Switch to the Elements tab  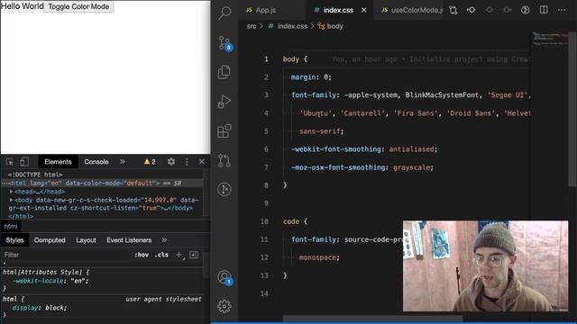(58, 162)
